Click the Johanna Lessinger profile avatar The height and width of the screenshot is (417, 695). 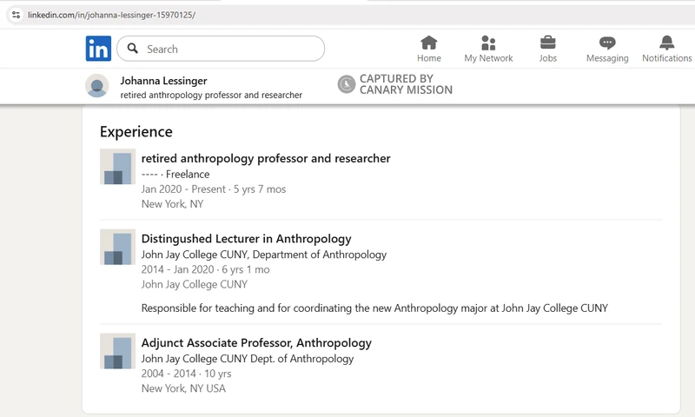97,85
